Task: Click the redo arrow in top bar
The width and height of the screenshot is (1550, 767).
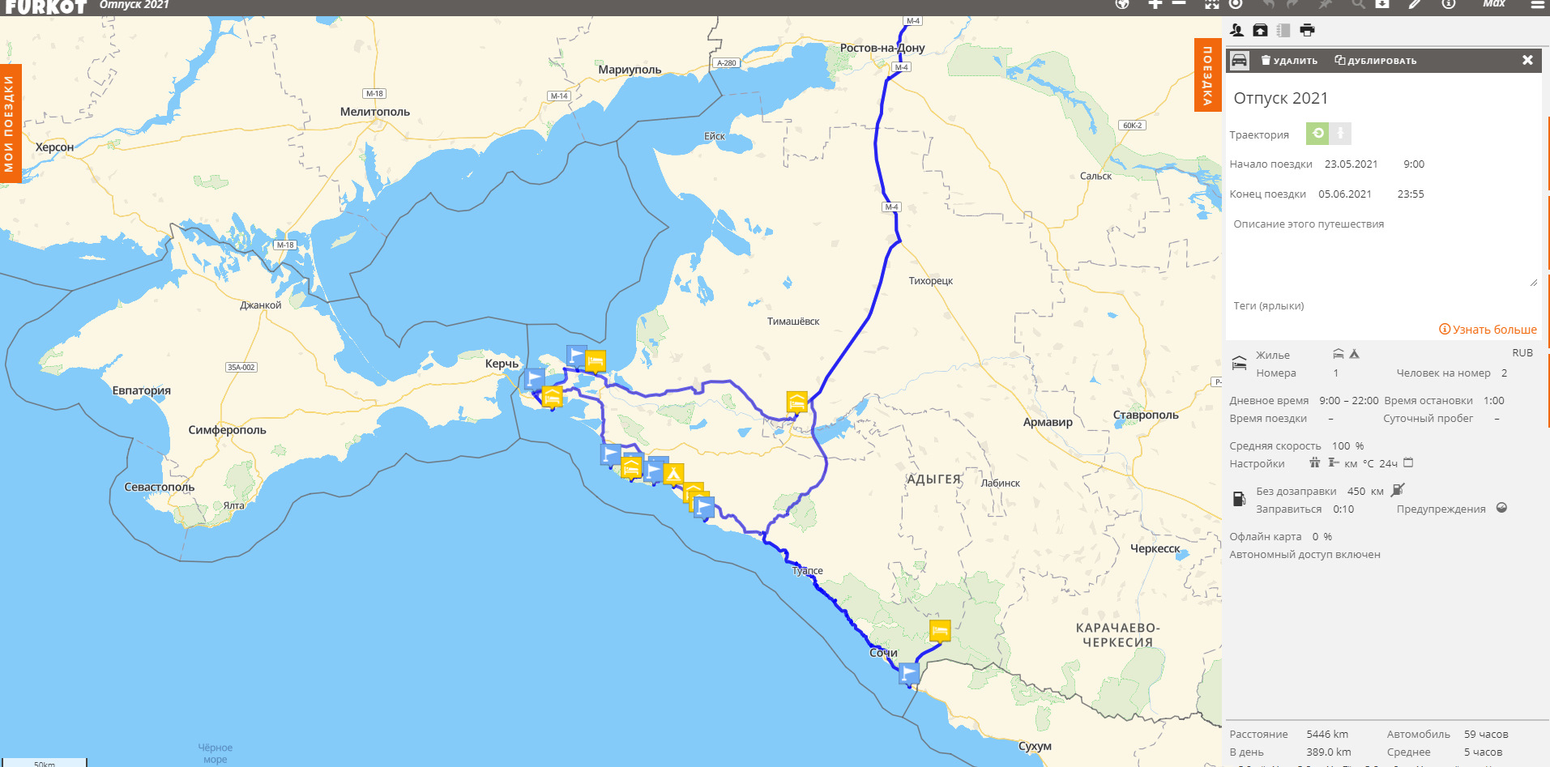Action: tap(1292, 3)
